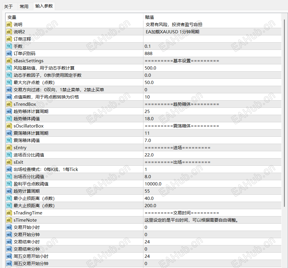The image size is (288, 268).
Task: Click the double icon beside 进场百分比阈值
Action: [9, 155]
